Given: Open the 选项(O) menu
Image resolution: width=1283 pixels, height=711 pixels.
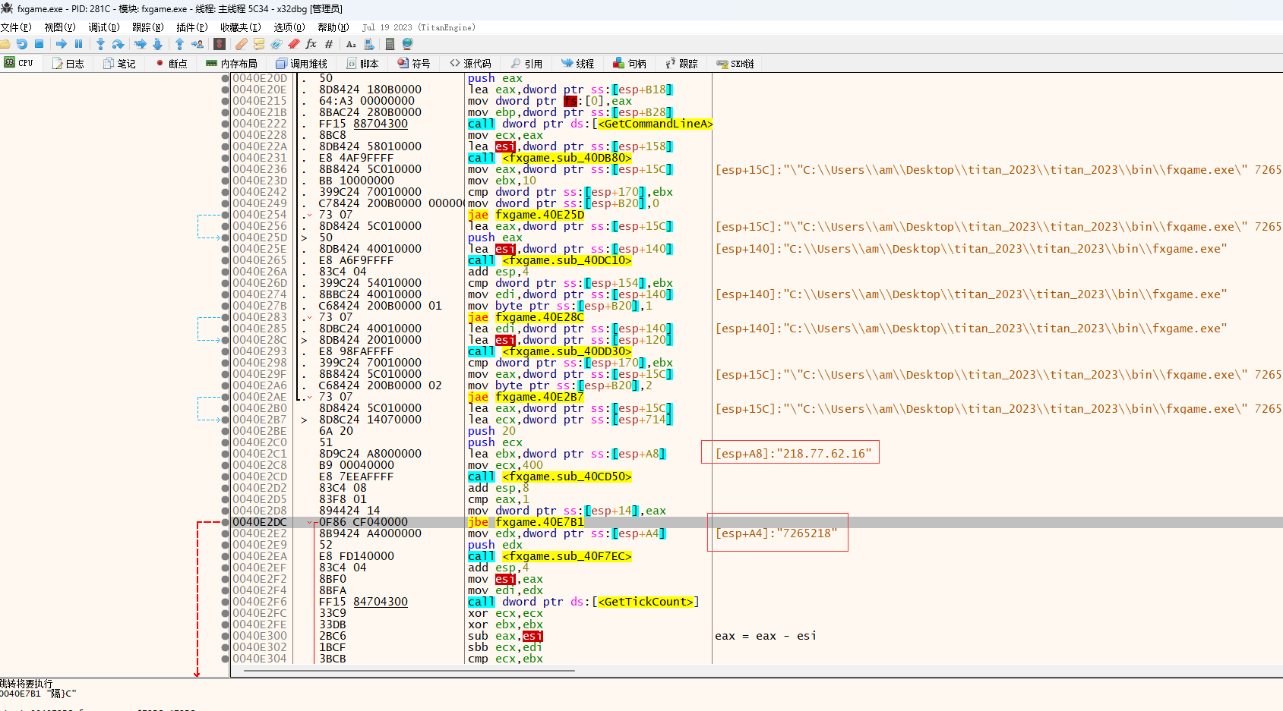Looking at the screenshot, I should click(289, 27).
